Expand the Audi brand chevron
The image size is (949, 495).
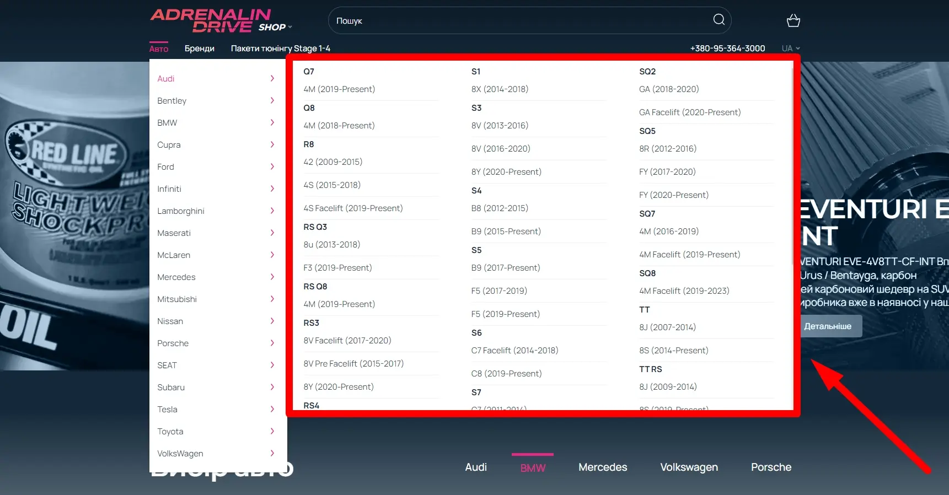[x=272, y=78]
